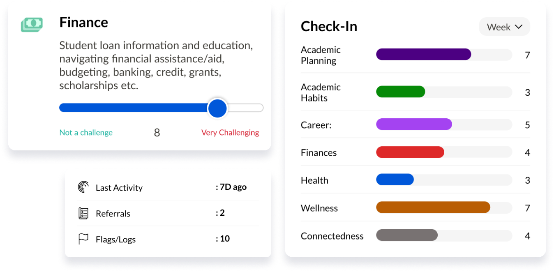This screenshot has height=272, width=554.
Task: Click the chevron arrow beside Week
Action: coord(518,27)
